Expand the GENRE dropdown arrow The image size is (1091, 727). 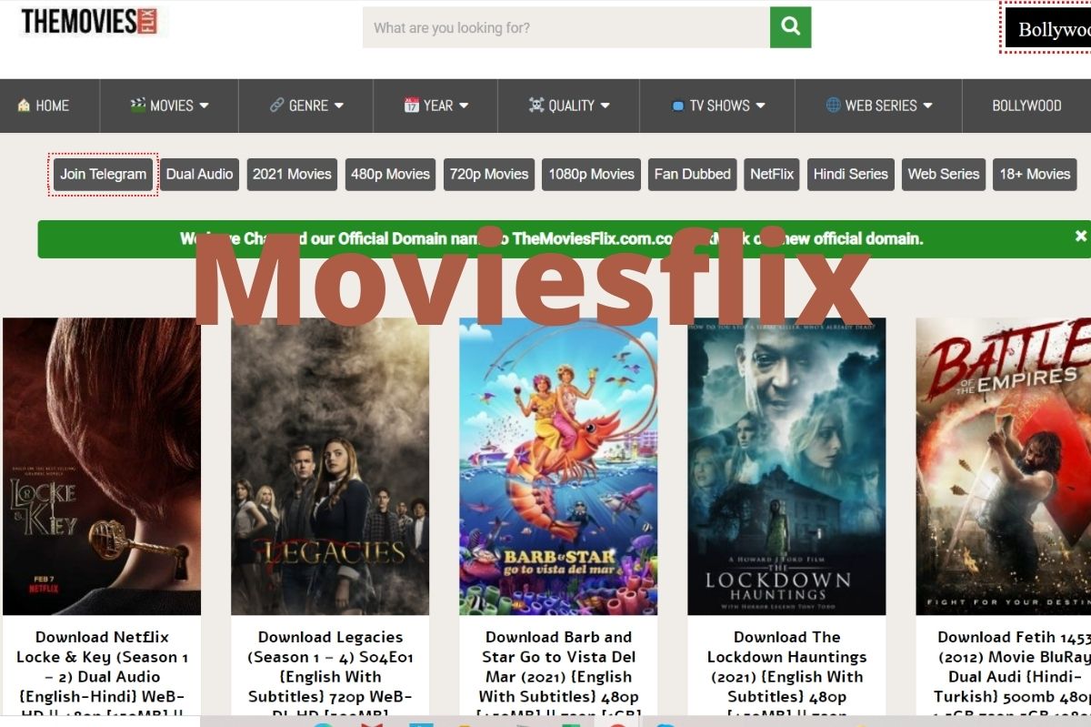click(x=338, y=106)
